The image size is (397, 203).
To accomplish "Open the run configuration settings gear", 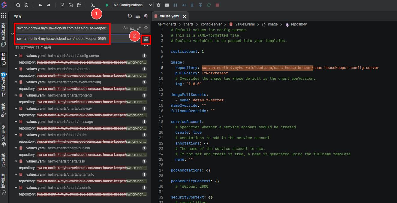I will (x=158, y=5).
